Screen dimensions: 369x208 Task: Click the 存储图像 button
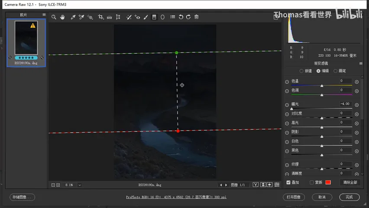pos(22,197)
